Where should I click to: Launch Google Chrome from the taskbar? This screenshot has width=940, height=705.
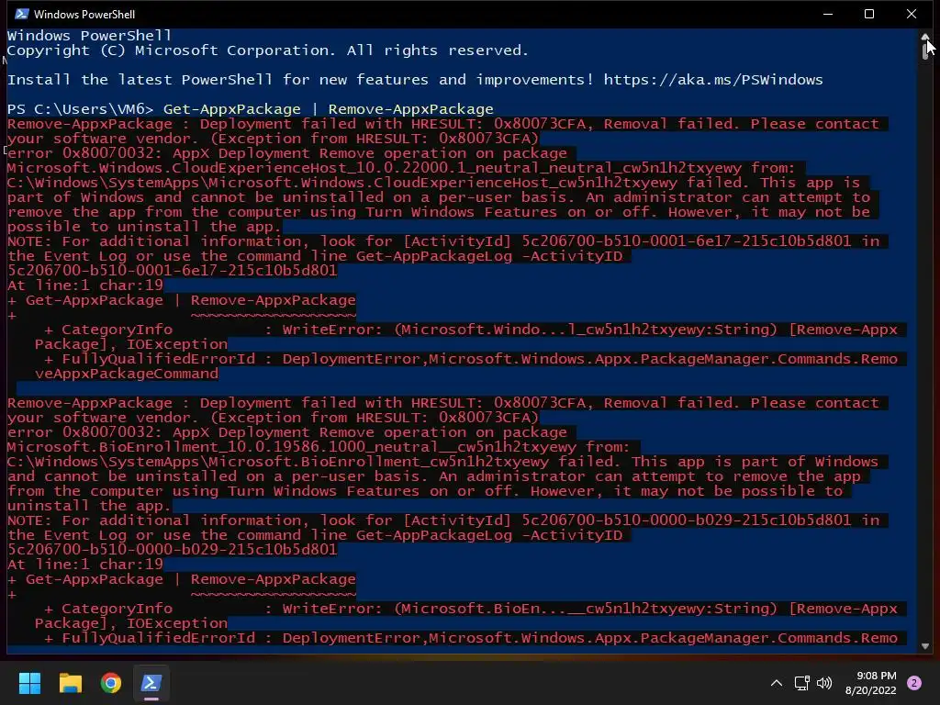pos(111,683)
